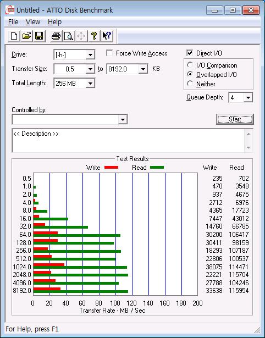The width and height of the screenshot is (265, 338).
Task: Click the New document toolbar icon
Action: coord(14,36)
